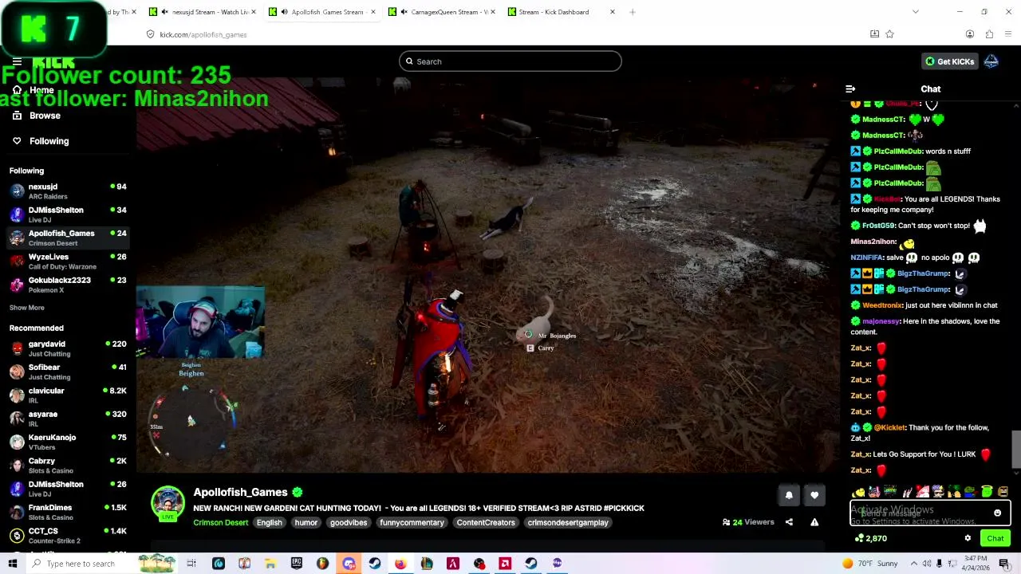Open clavicular recommended channel
This screenshot has width=1021, height=574.
point(68,395)
